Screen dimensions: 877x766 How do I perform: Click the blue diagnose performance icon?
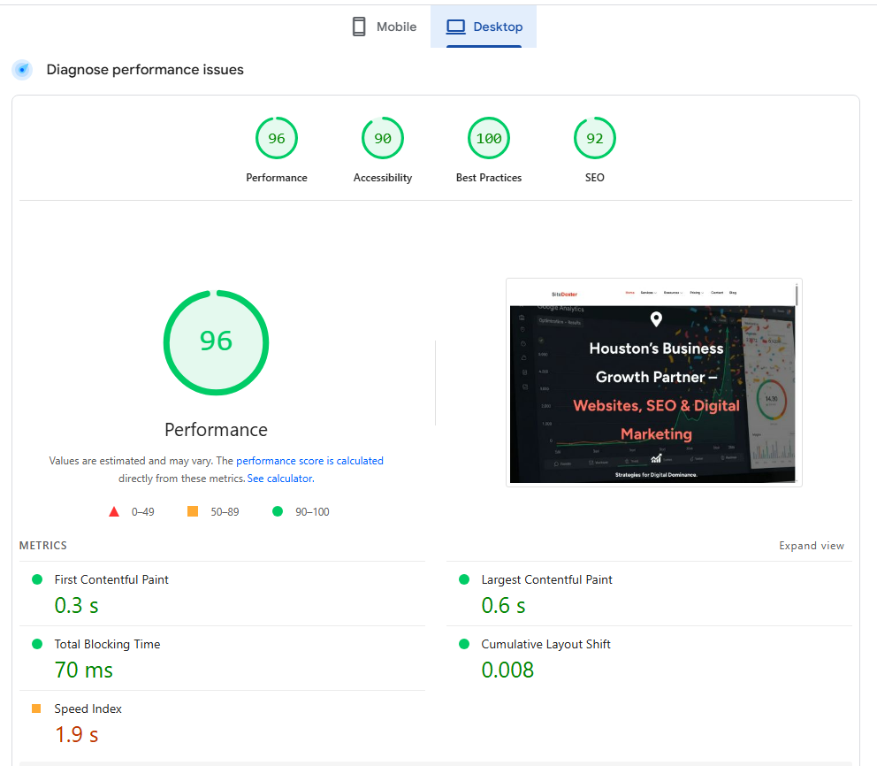pyautogui.click(x=22, y=70)
